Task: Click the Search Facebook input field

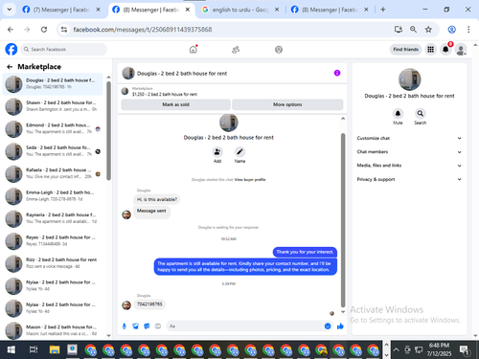Action: (x=64, y=50)
